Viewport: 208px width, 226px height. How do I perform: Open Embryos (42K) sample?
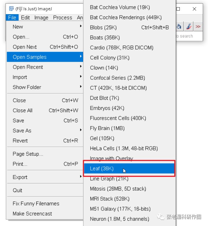click(129, 108)
